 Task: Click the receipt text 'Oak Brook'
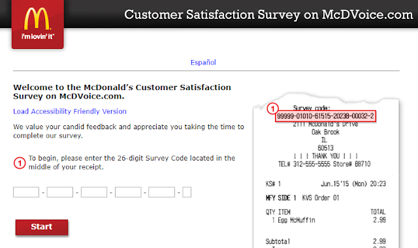(x=325, y=132)
